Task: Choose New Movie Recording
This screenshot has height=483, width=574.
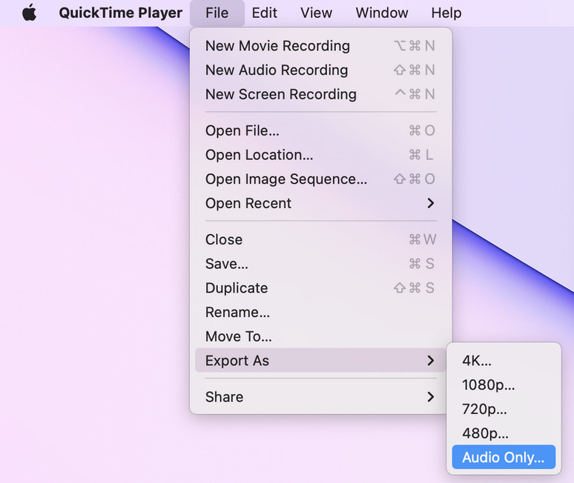Action: tap(320, 46)
